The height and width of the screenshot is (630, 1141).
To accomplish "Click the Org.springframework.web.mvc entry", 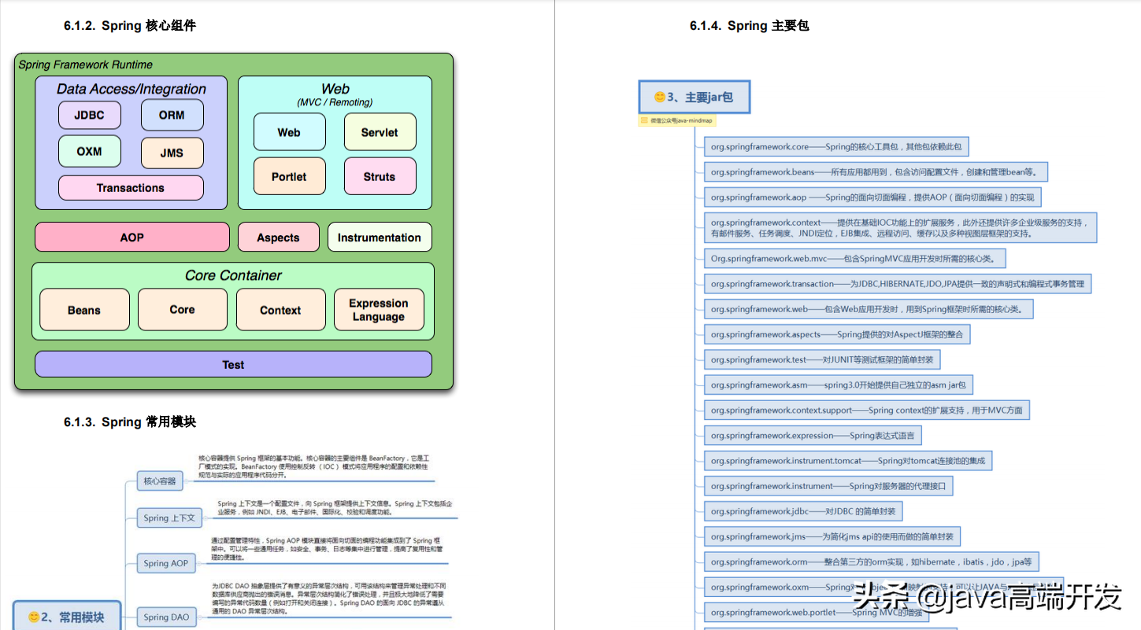I will point(854,258).
